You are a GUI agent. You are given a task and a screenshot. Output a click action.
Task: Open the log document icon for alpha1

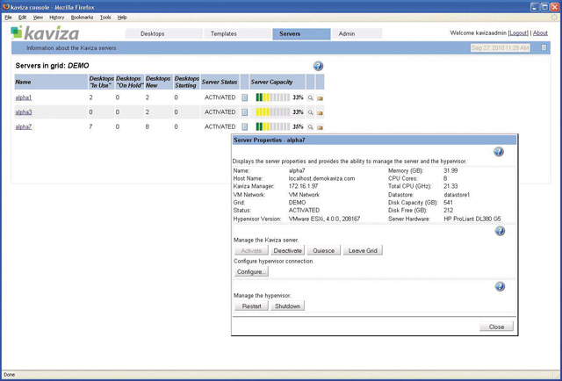click(245, 97)
